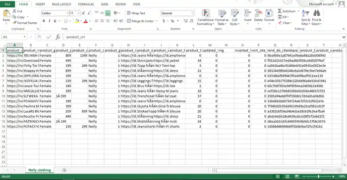Switch to the FORMULAS tab
Screen dimensions: 347x180
click(x=86, y=4)
